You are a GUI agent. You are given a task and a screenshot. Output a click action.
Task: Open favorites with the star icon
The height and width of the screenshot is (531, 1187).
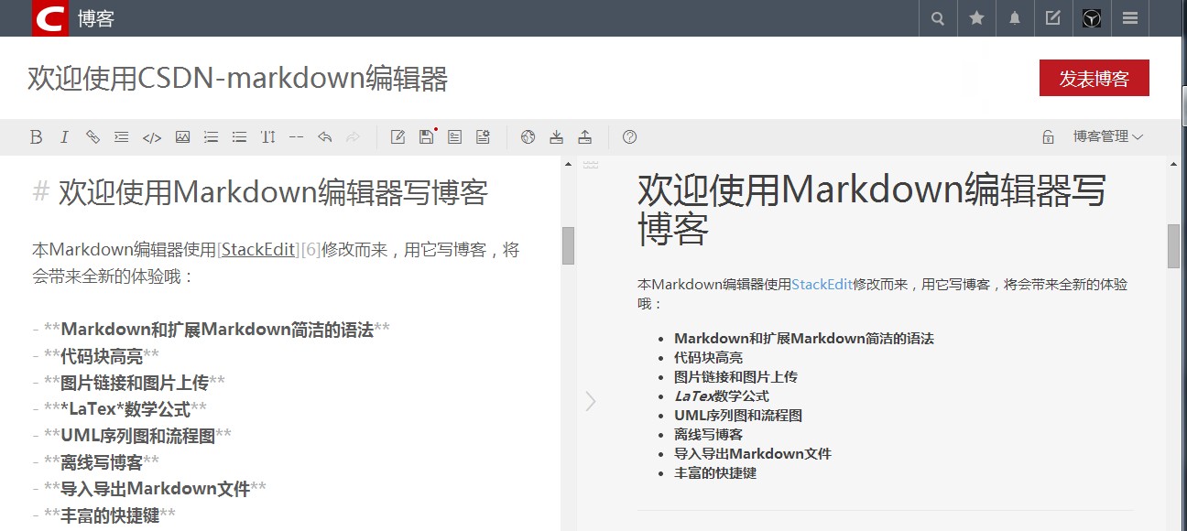coord(976,18)
